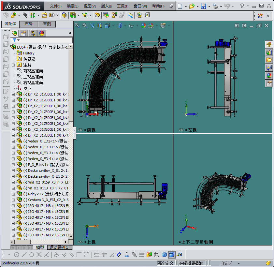274x267 pixels.
Task: Open the Help question mark icon
Action: [x=242, y=6]
